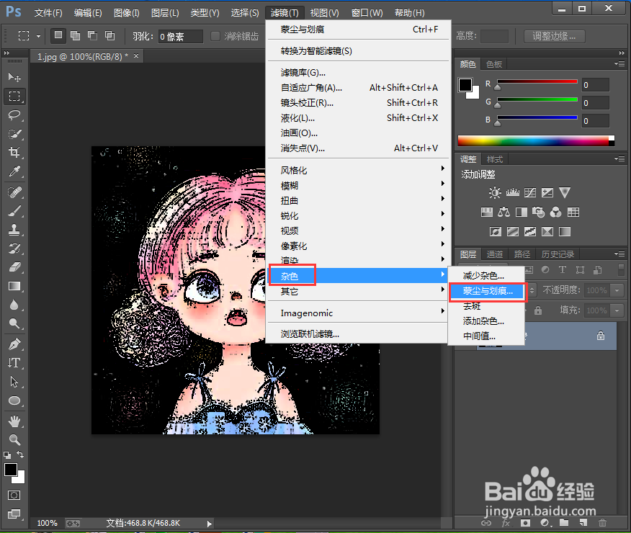Select the Lasso tool
631x533 pixels.
[14, 115]
